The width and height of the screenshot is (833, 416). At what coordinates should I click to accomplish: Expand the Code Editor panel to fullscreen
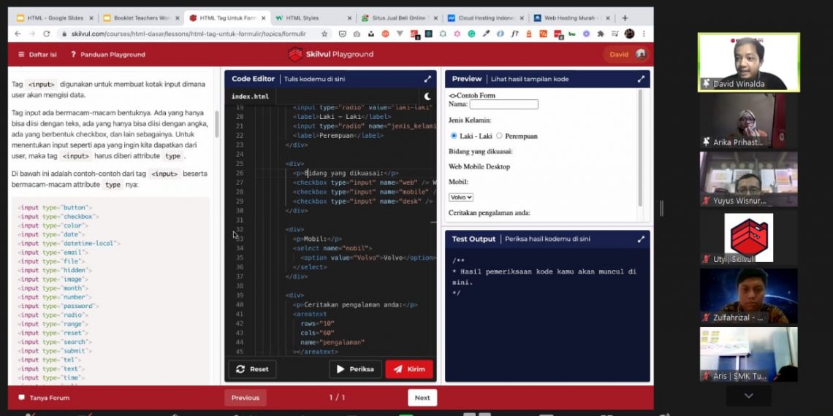(427, 79)
